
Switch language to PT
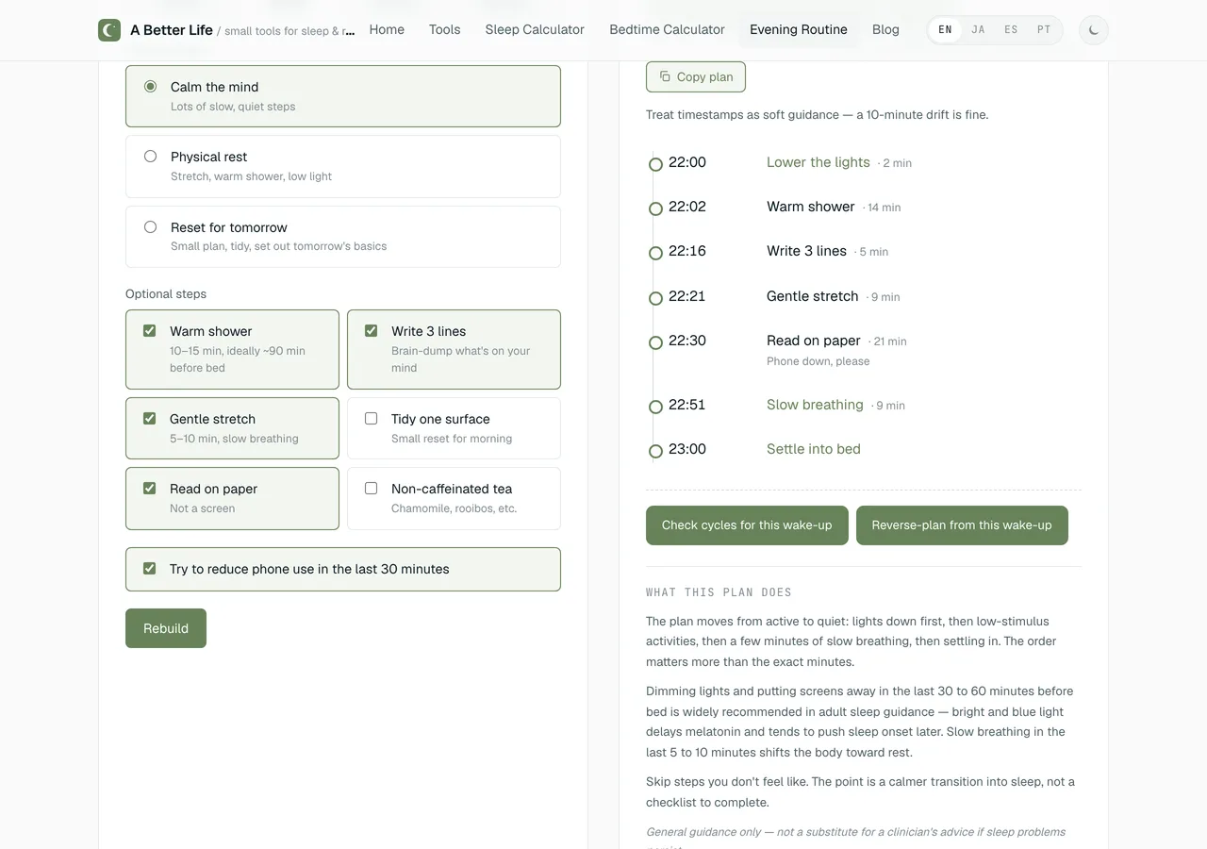pyautogui.click(x=1044, y=30)
